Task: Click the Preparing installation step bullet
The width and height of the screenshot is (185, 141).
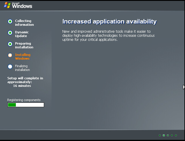Action: (10, 44)
